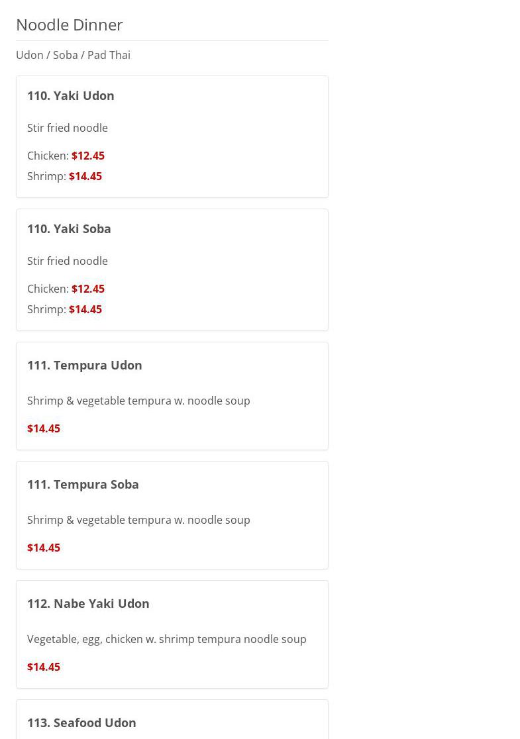Screen dimensions: 520x739
Task: Click the $14.45 price under Nabe Yaki Udon
Action: [x=44, y=667]
